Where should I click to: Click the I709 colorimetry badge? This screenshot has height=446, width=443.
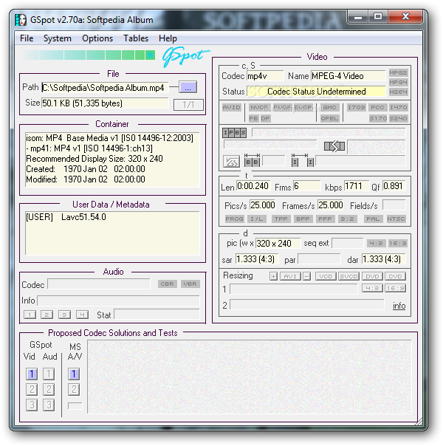click(x=357, y=108)
